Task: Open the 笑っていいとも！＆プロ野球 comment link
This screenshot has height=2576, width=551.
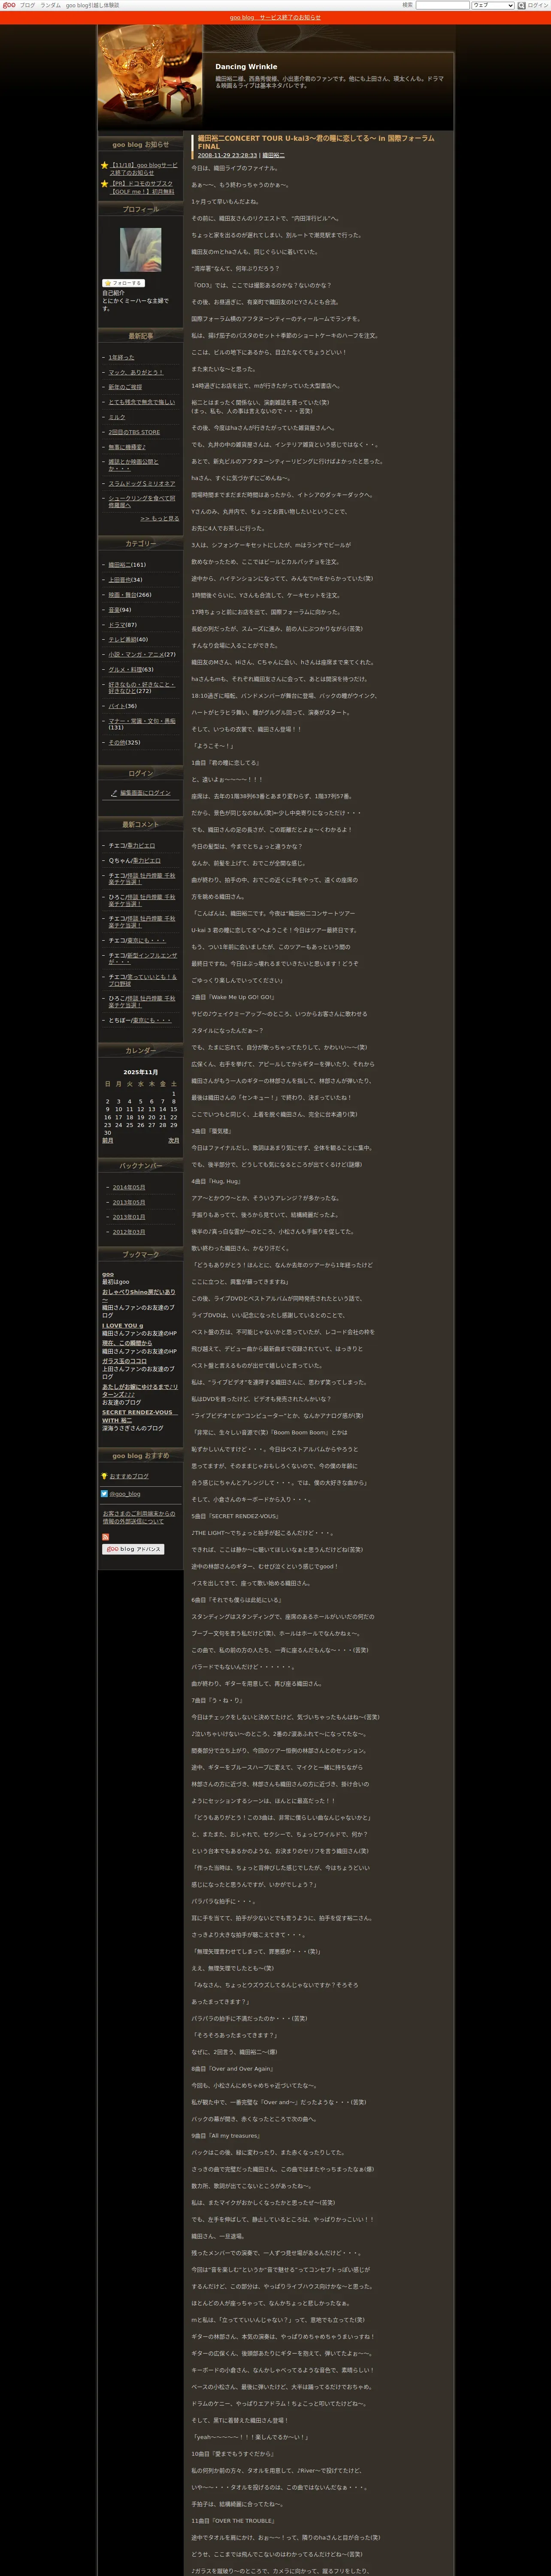Action: (142, 980)
